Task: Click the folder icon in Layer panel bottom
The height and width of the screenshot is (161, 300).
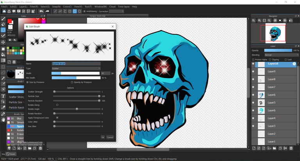Action: [x=274, y=148]
